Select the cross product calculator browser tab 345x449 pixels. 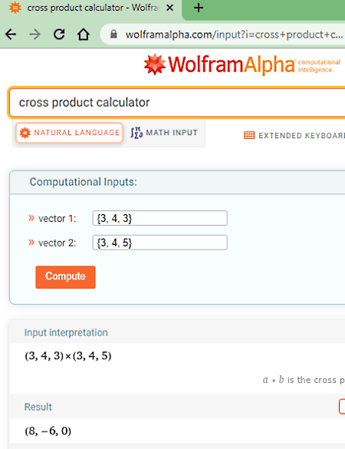91,8
